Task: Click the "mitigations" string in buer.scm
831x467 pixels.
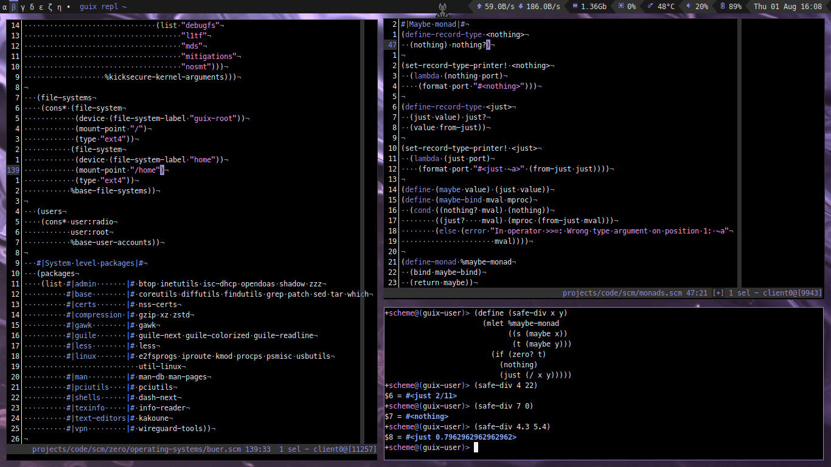Action: tap(209, 56)
